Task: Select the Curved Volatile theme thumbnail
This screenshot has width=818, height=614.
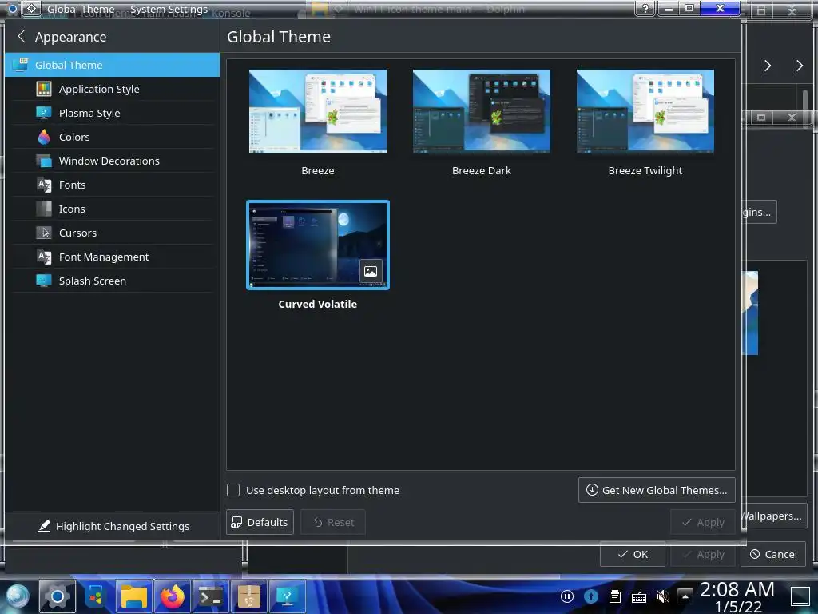Action: (x=318, y=245)
